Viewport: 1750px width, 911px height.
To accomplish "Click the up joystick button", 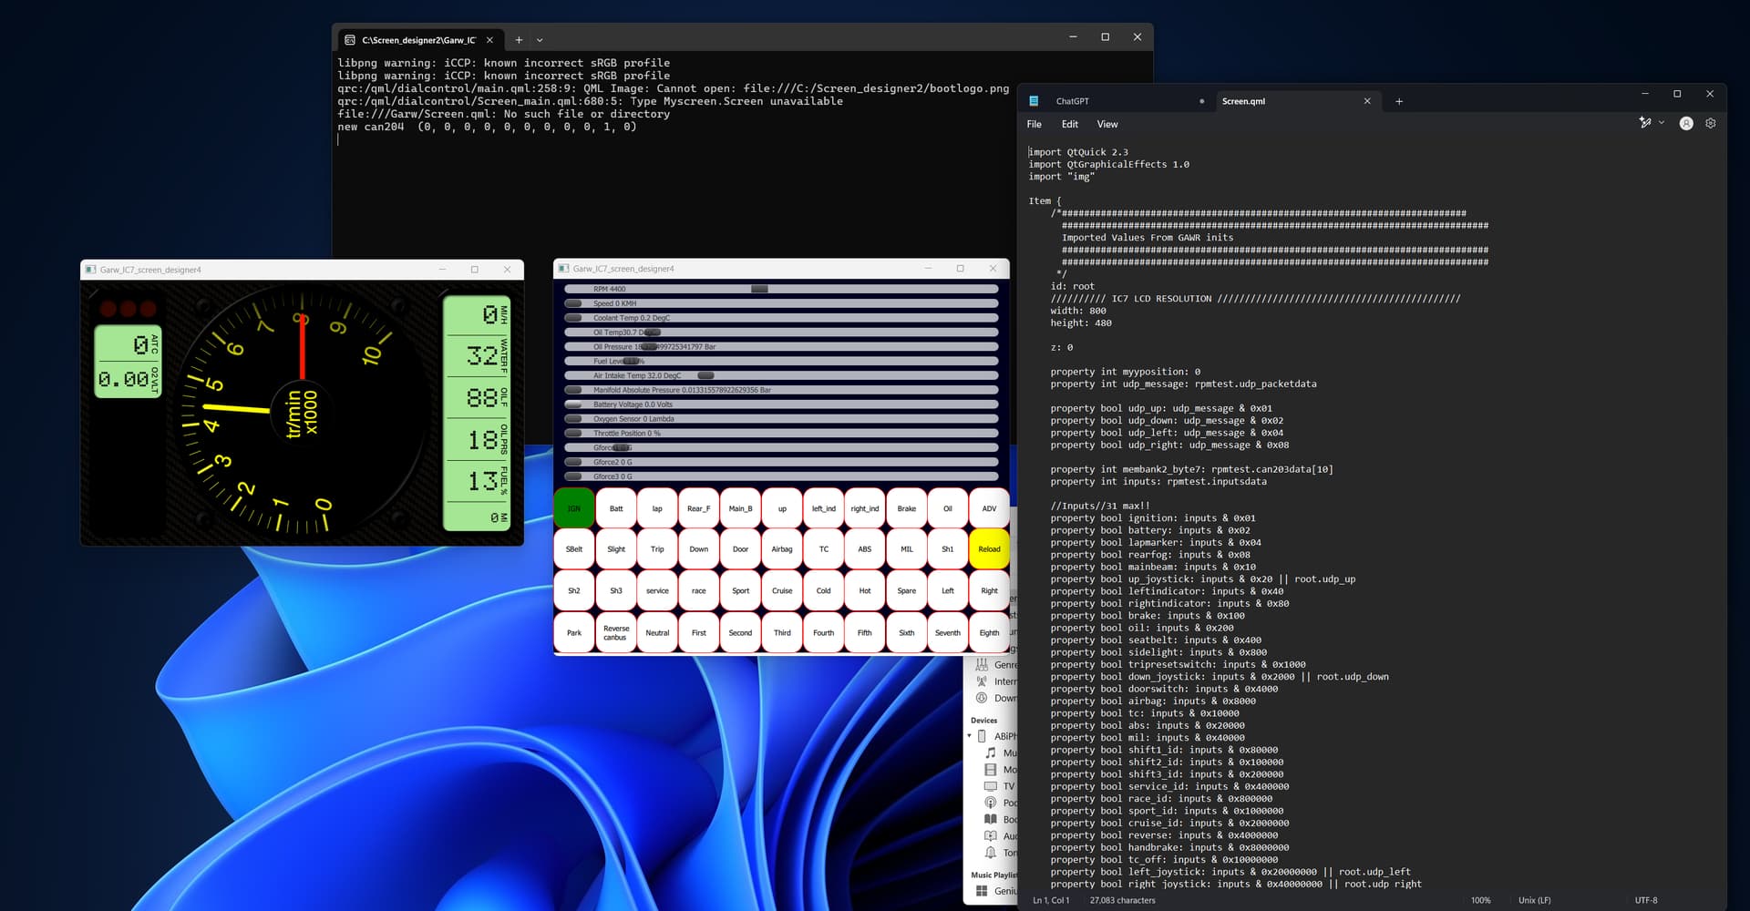I will [782, 508].
